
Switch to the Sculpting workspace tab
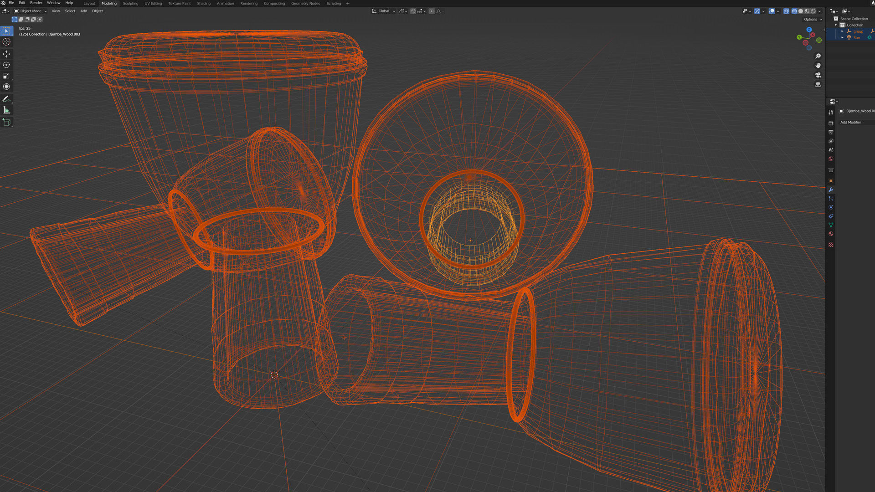130,3
